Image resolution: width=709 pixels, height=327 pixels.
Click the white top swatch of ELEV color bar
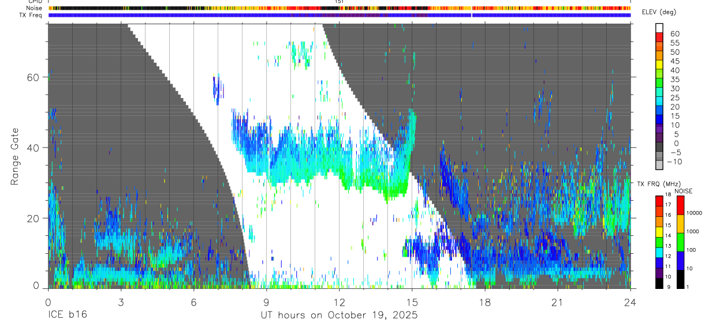pyautogui.click(x=659, y=28)
